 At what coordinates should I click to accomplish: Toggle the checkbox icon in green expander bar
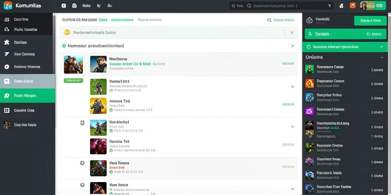pyautogui.click(x=309, y=46)
